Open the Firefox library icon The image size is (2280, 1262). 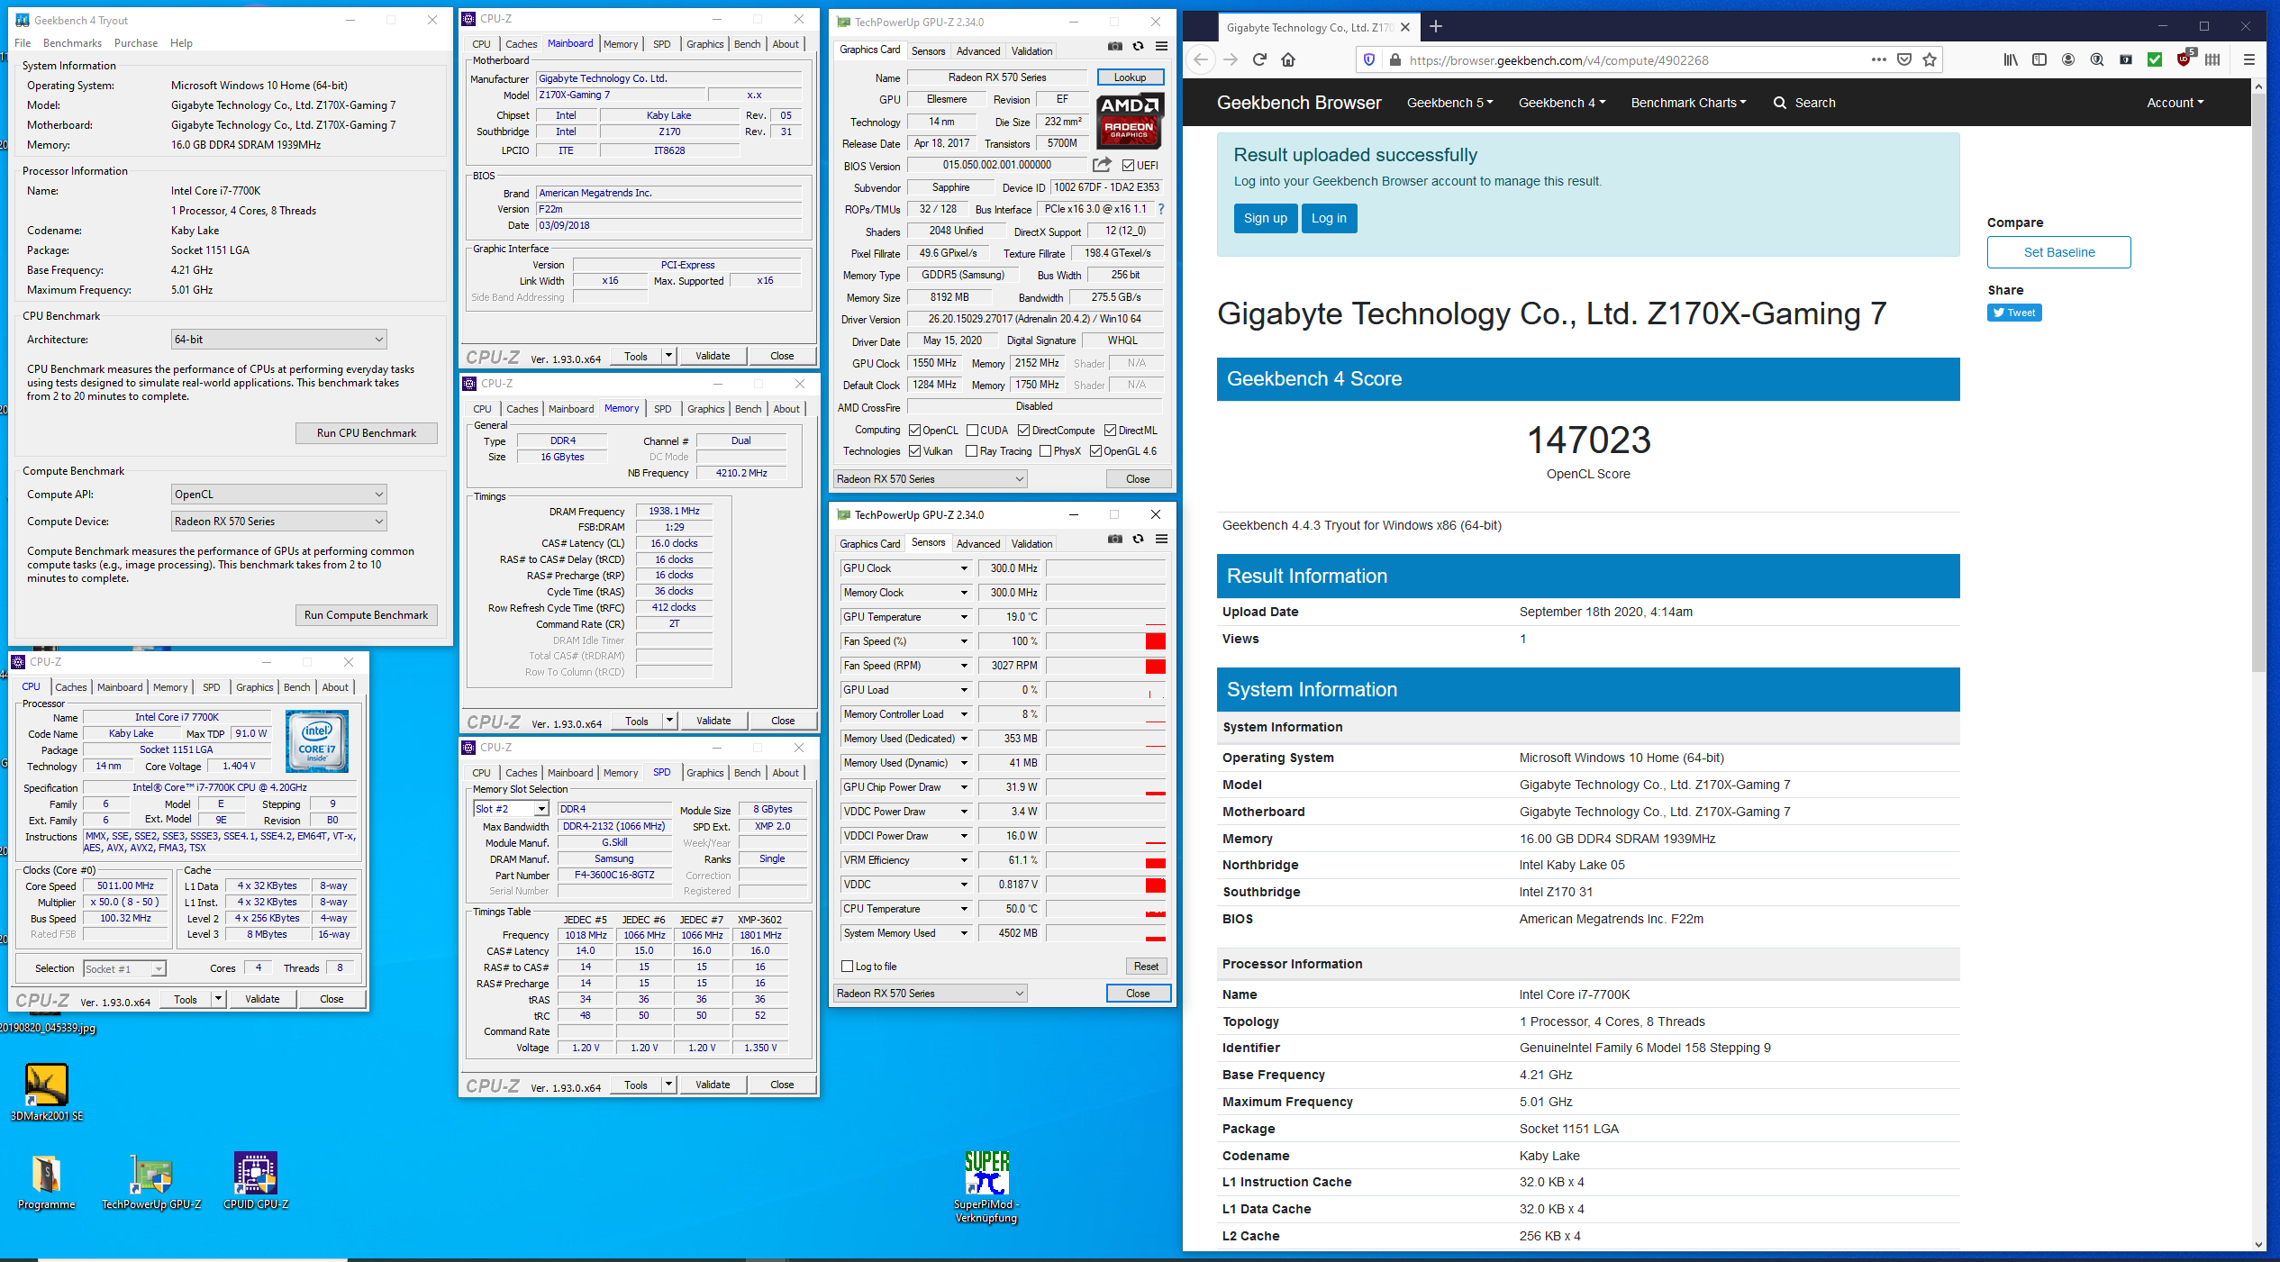2011,60
